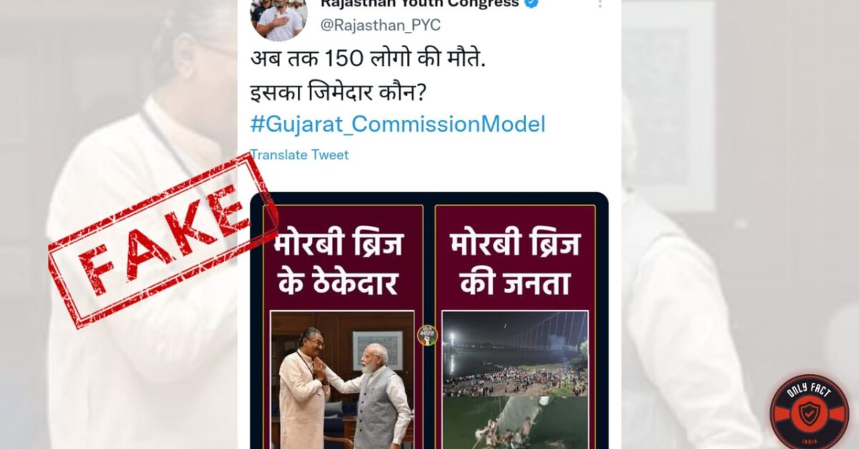Click the Translate Tweet link
The image size is (859, 449).
tap(299, 154)
